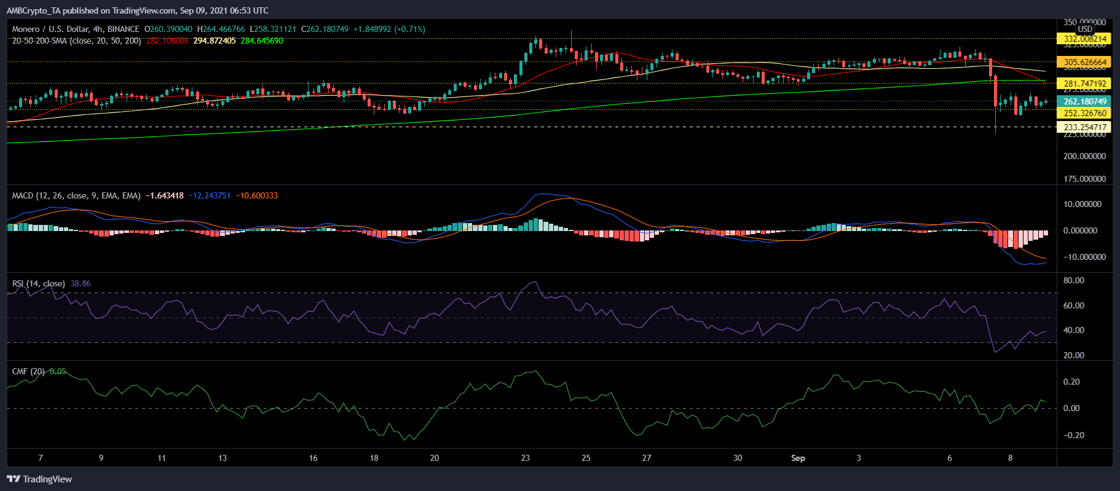Click 20.00 on the RSI axis
This screenshot has height=491, width=1120.
(x=1074, y=355)
